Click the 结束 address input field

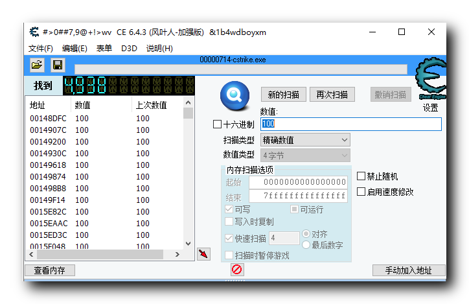(x=298, y=196)
